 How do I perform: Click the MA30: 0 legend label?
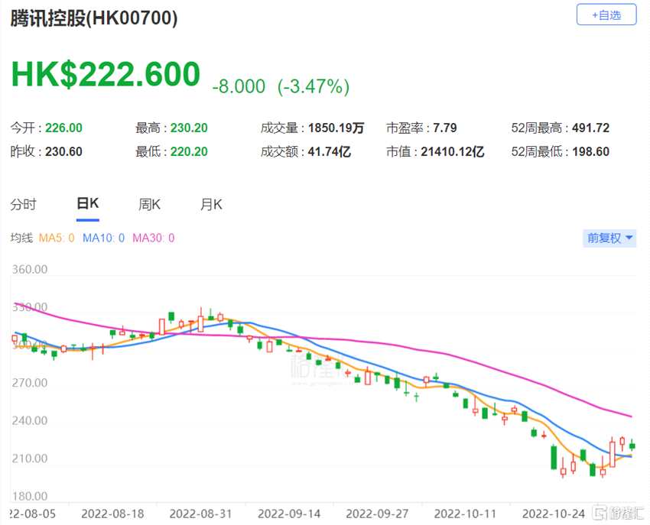(154, 238)
